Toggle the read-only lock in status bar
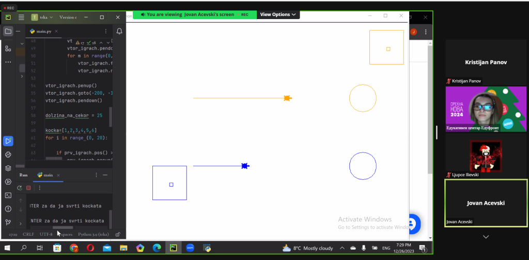This screenshot has width=529, height=260. 118,234
